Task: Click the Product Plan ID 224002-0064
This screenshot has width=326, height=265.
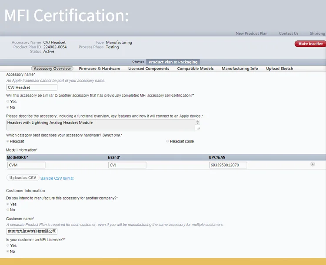Action: [55, 47]
